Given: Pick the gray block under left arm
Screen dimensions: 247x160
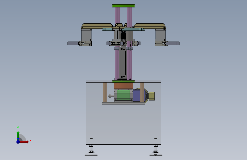Looking at the screenshot, I should [x=86, y=35].
